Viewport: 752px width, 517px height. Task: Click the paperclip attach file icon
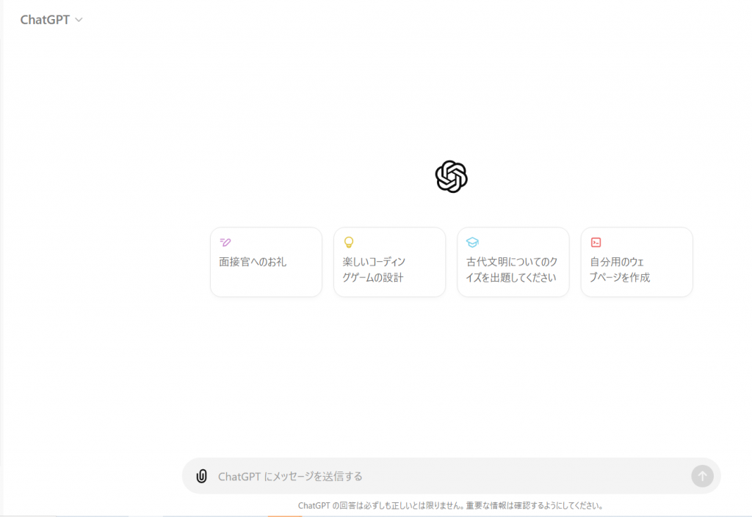(201, 476)
